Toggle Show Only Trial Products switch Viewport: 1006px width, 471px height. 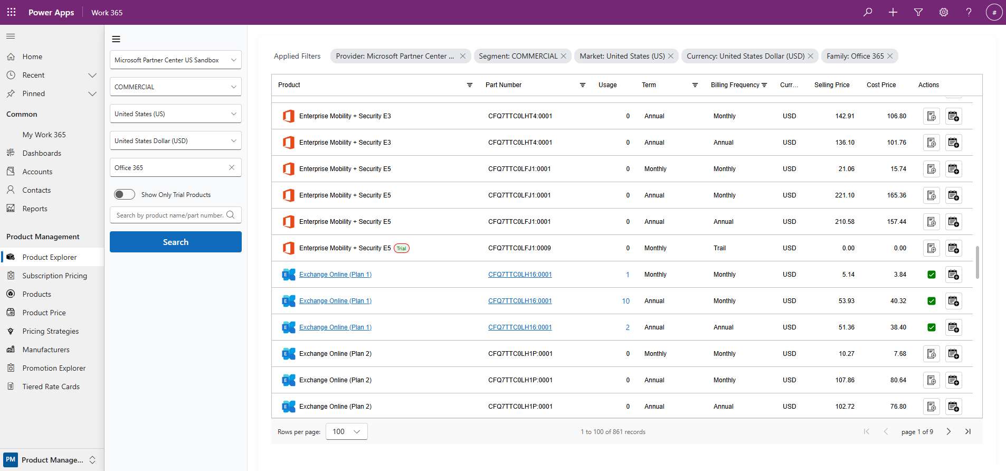tap(125, 194)
